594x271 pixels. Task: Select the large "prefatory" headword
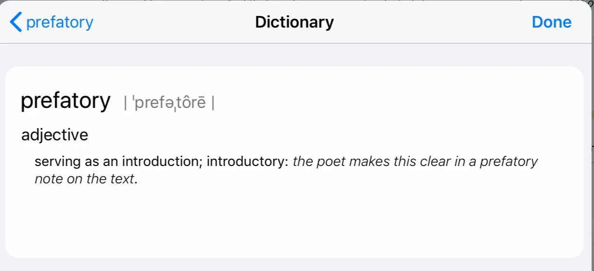point(66,101)
